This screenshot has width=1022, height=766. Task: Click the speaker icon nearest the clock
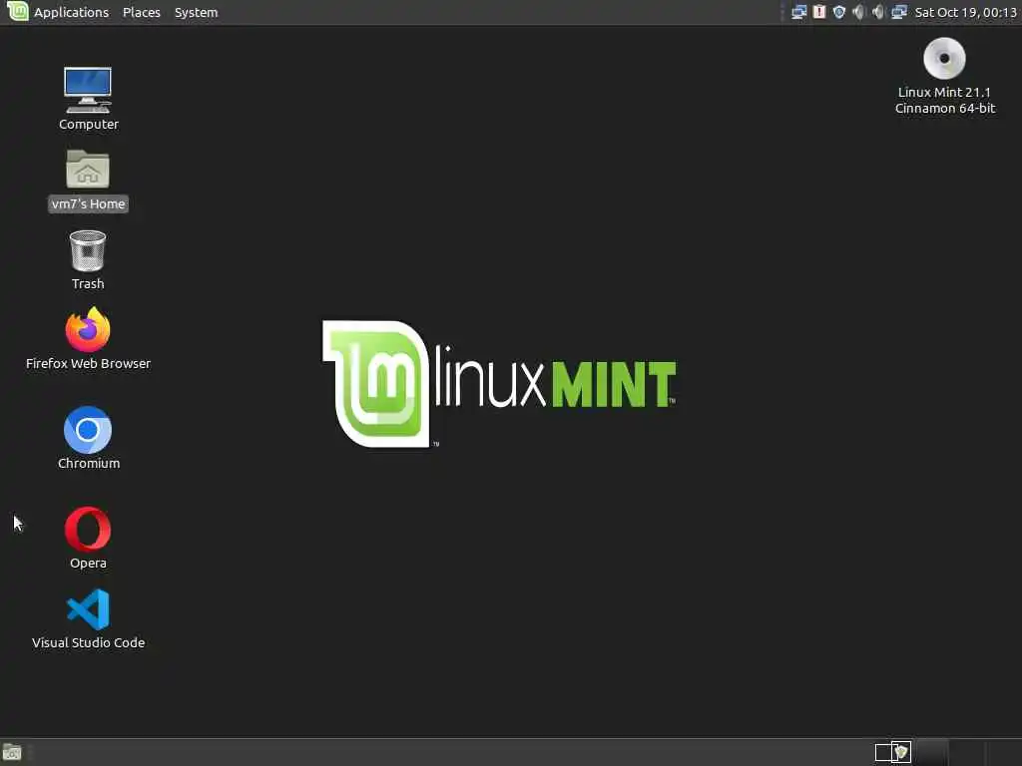coord(878,12)
